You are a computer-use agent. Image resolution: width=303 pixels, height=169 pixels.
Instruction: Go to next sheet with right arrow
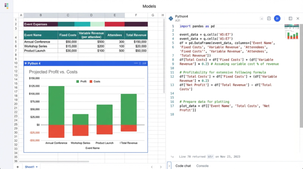click(x=161, y=167)
